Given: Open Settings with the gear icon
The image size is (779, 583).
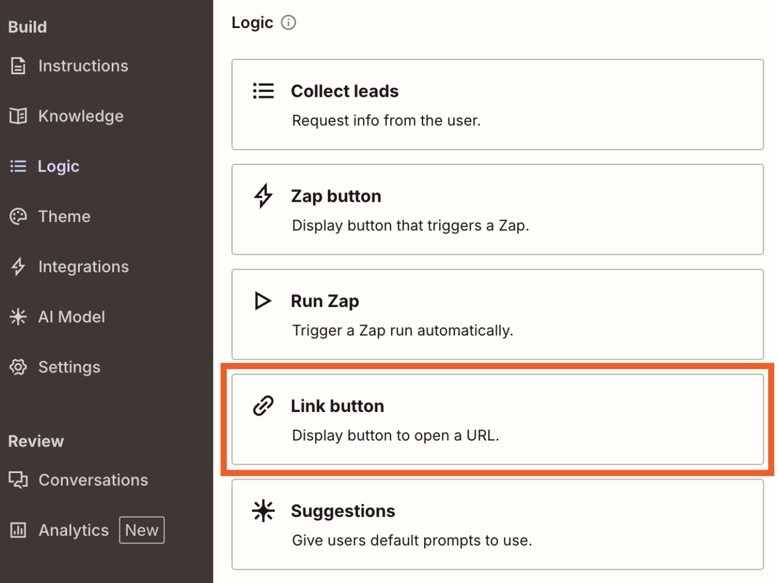Looking at the screenshot, I should click(x=18, y=367).
